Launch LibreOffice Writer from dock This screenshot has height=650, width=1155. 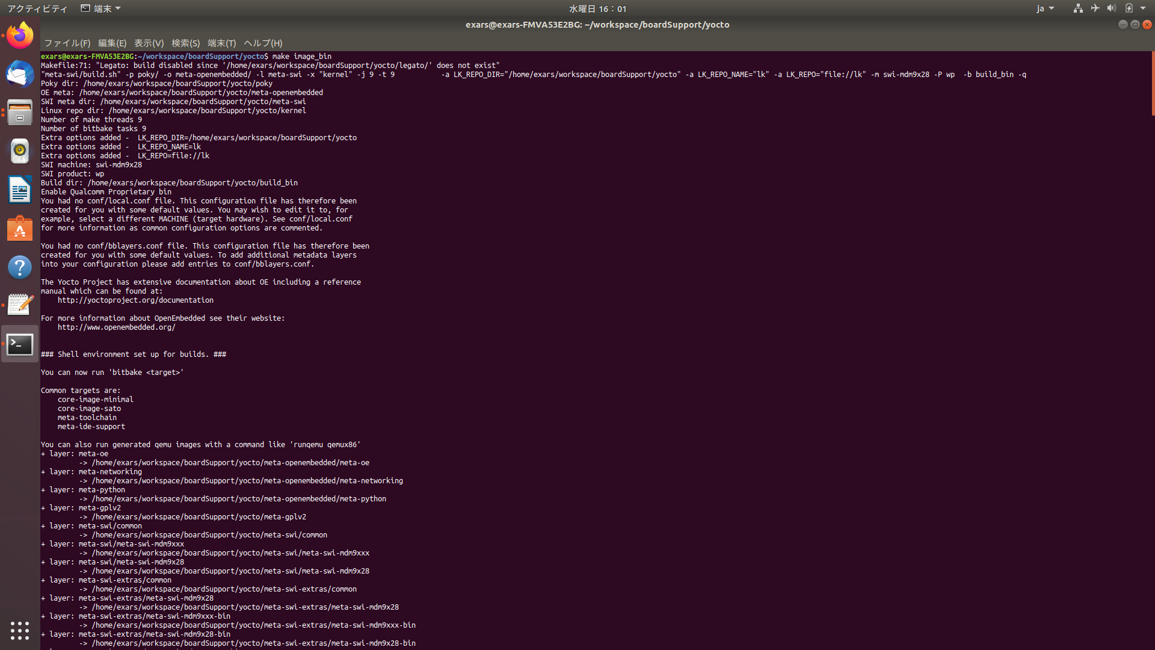point(20,190)
